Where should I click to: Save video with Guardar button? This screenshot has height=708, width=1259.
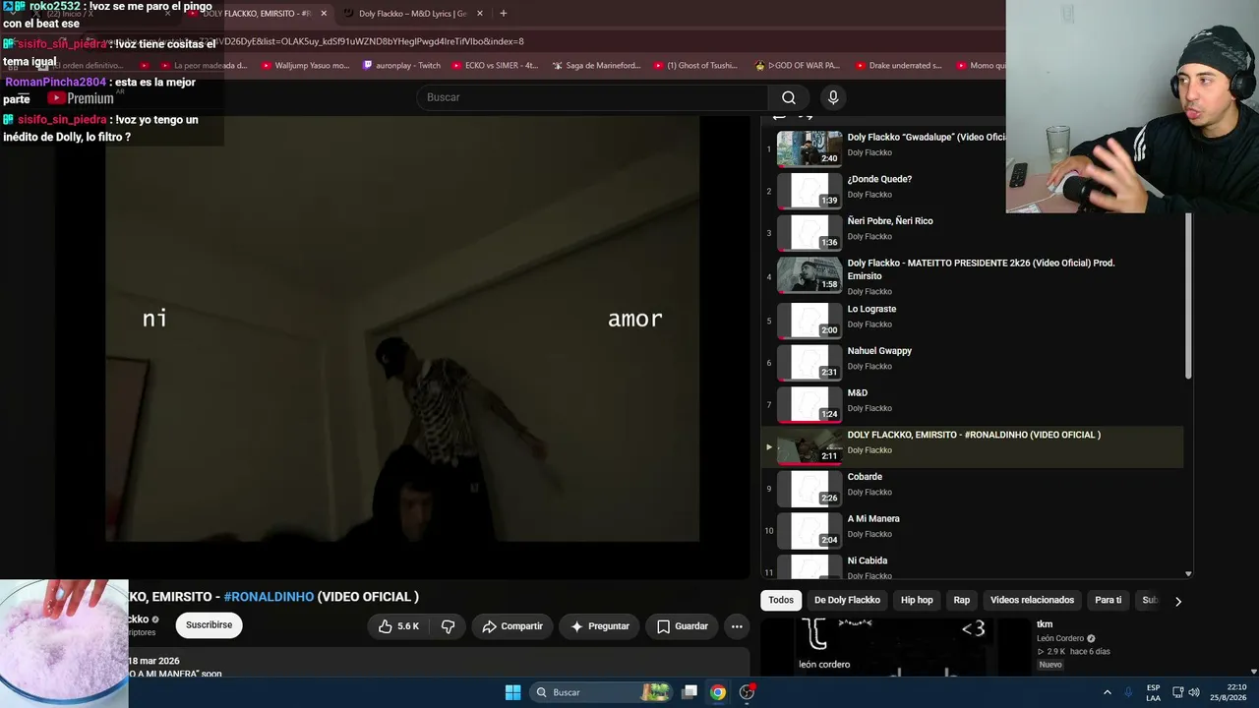pyautogui.click(x=682, y=626)
